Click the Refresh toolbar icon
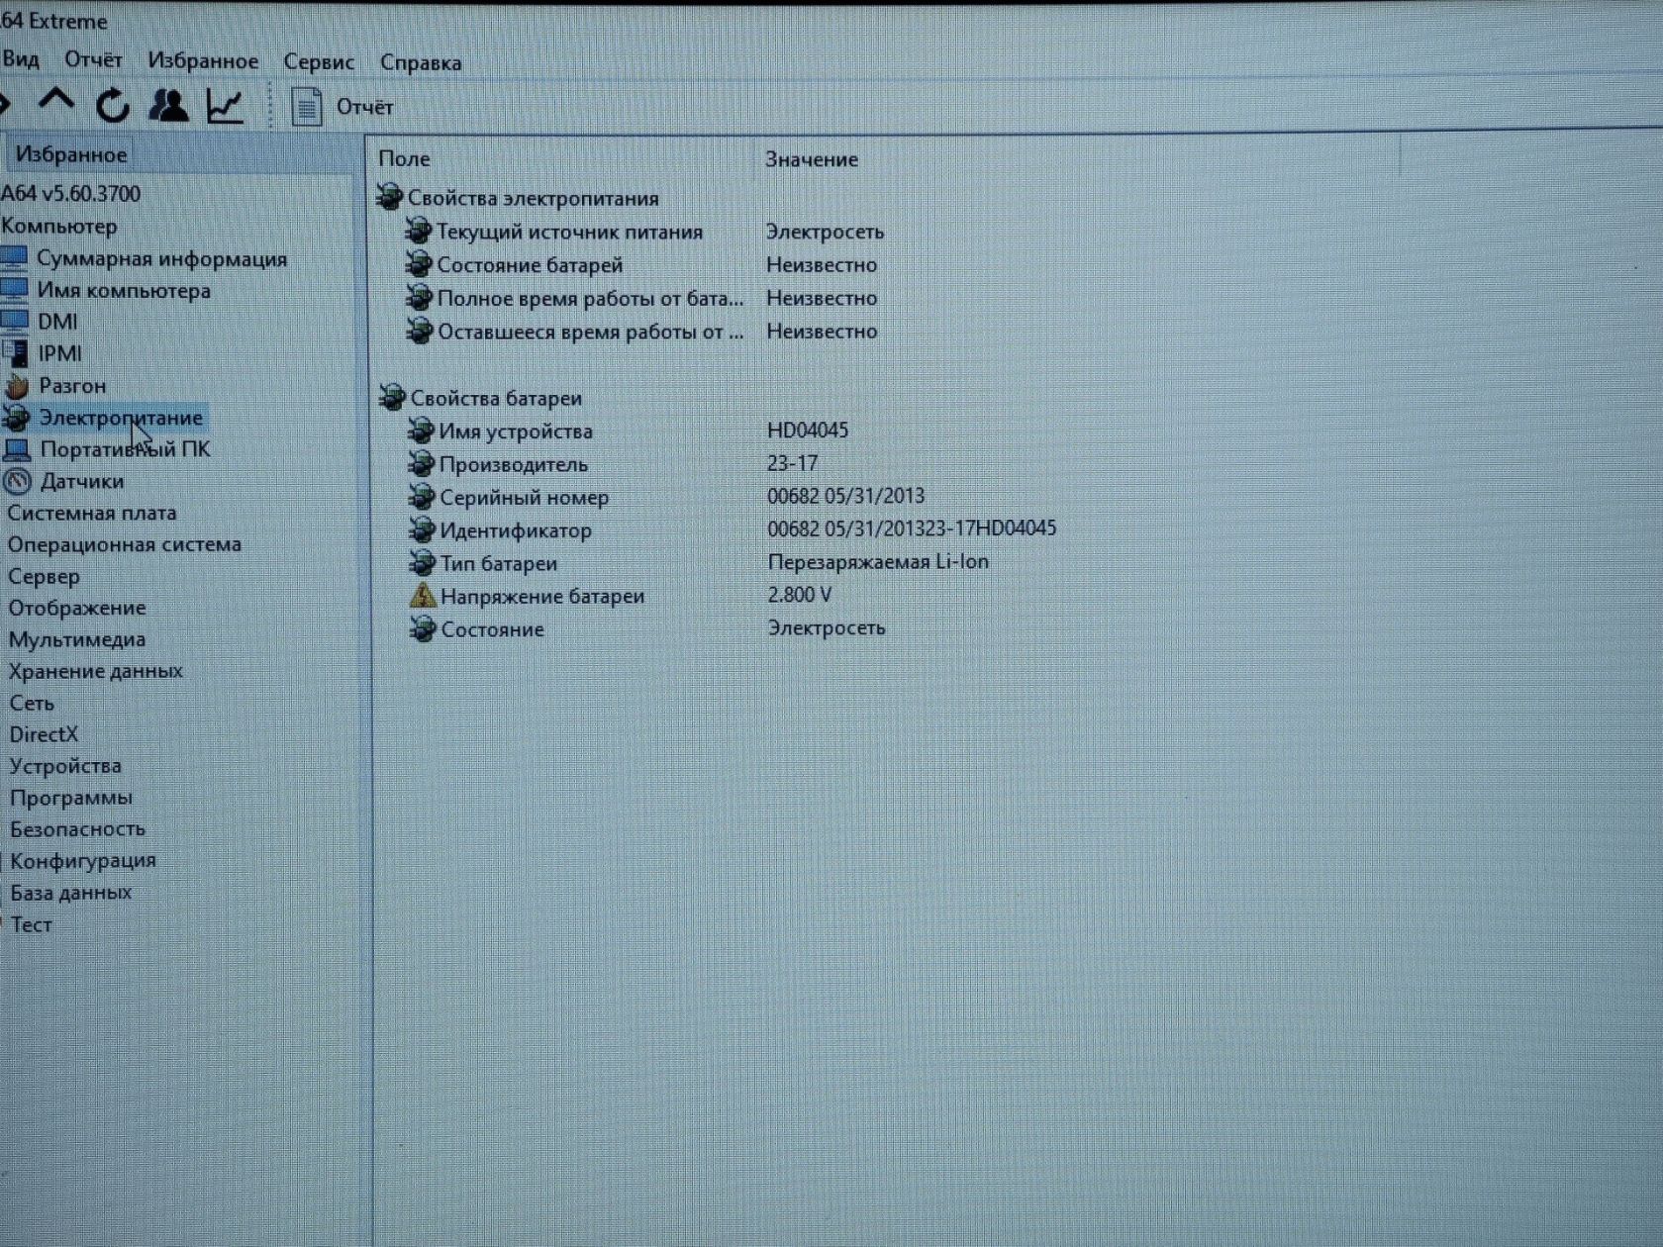Screen dimensions: 1663x1247 click(113, 104)
